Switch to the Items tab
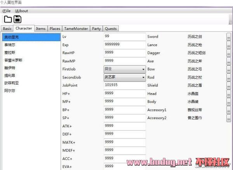 (41, 28)
